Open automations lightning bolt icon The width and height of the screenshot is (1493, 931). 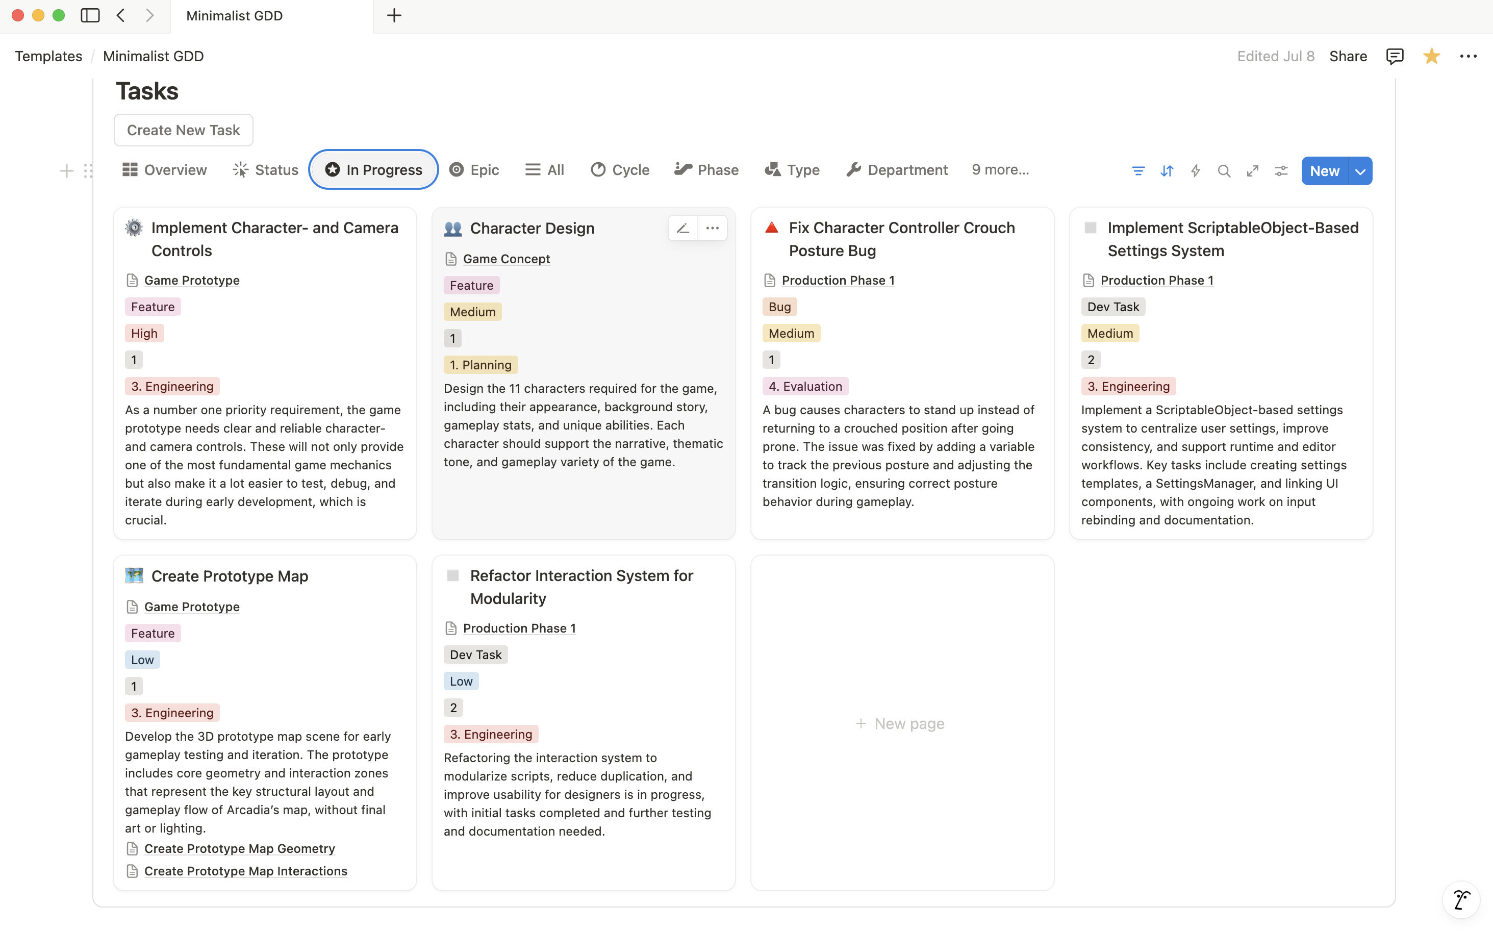pyautogui.click(x=1196, y=170)
